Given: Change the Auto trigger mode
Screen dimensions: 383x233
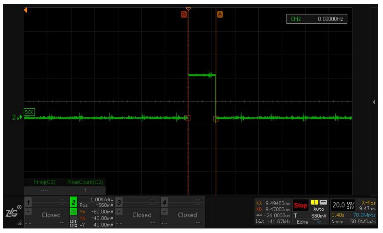Looking at the screenshot, I should (x=318, y=209).
